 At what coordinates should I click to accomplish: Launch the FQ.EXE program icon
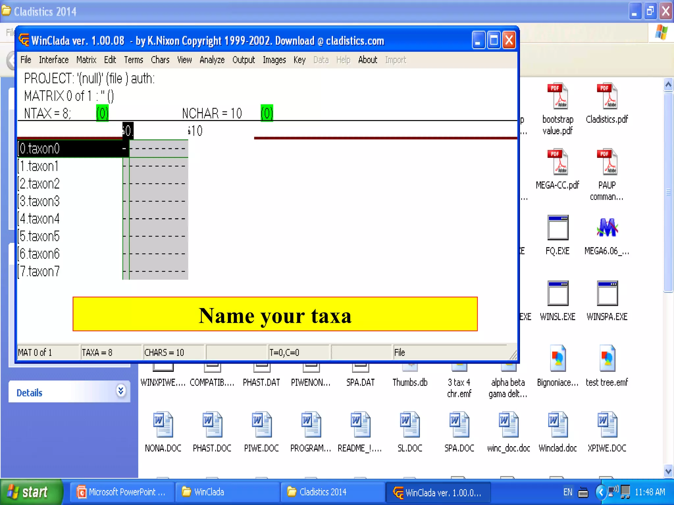pyautogui.click(x=558, y=228)
